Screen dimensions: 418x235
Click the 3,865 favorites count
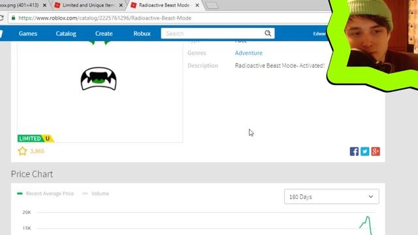[37, 151]
